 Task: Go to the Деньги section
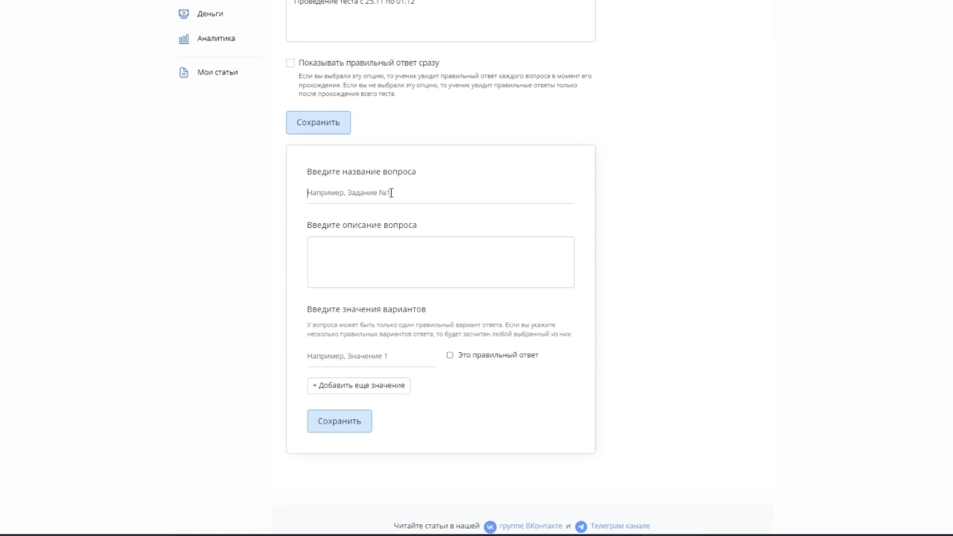coord(209,13)
